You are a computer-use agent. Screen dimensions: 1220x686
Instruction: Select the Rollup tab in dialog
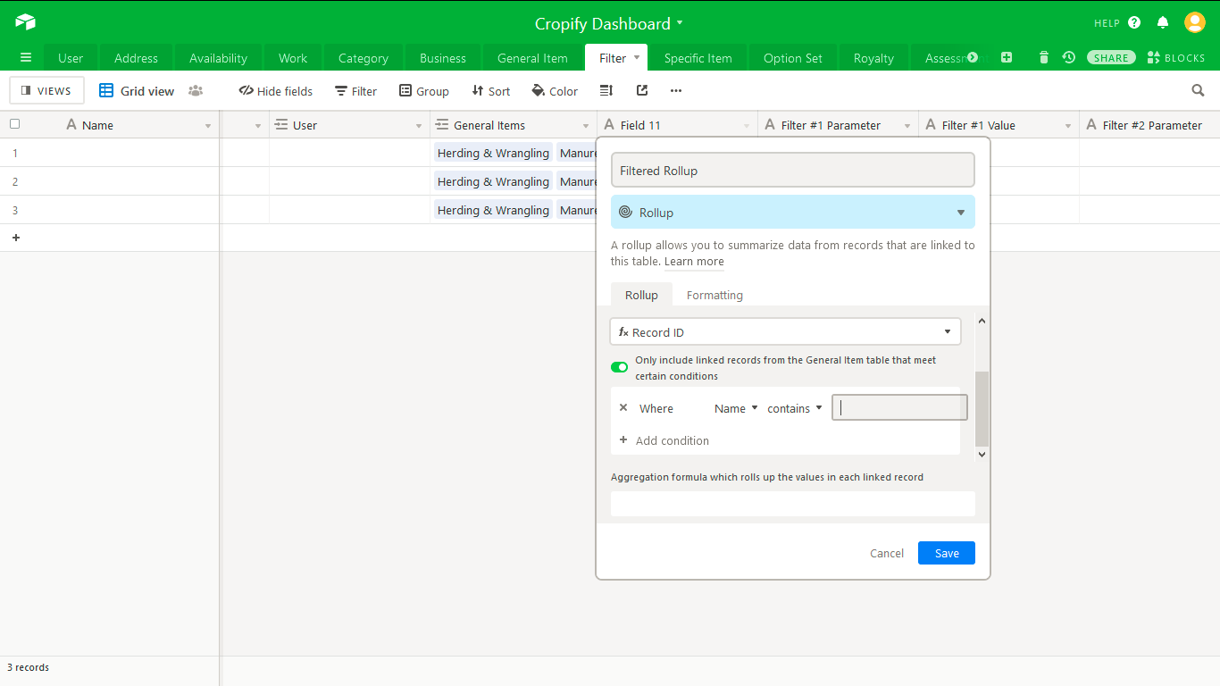click(x=641, y=295)
